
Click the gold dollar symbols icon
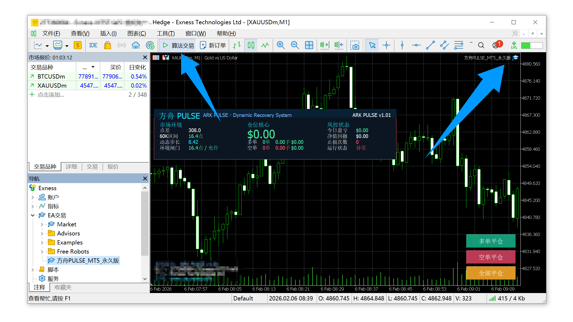coord(77,45)
